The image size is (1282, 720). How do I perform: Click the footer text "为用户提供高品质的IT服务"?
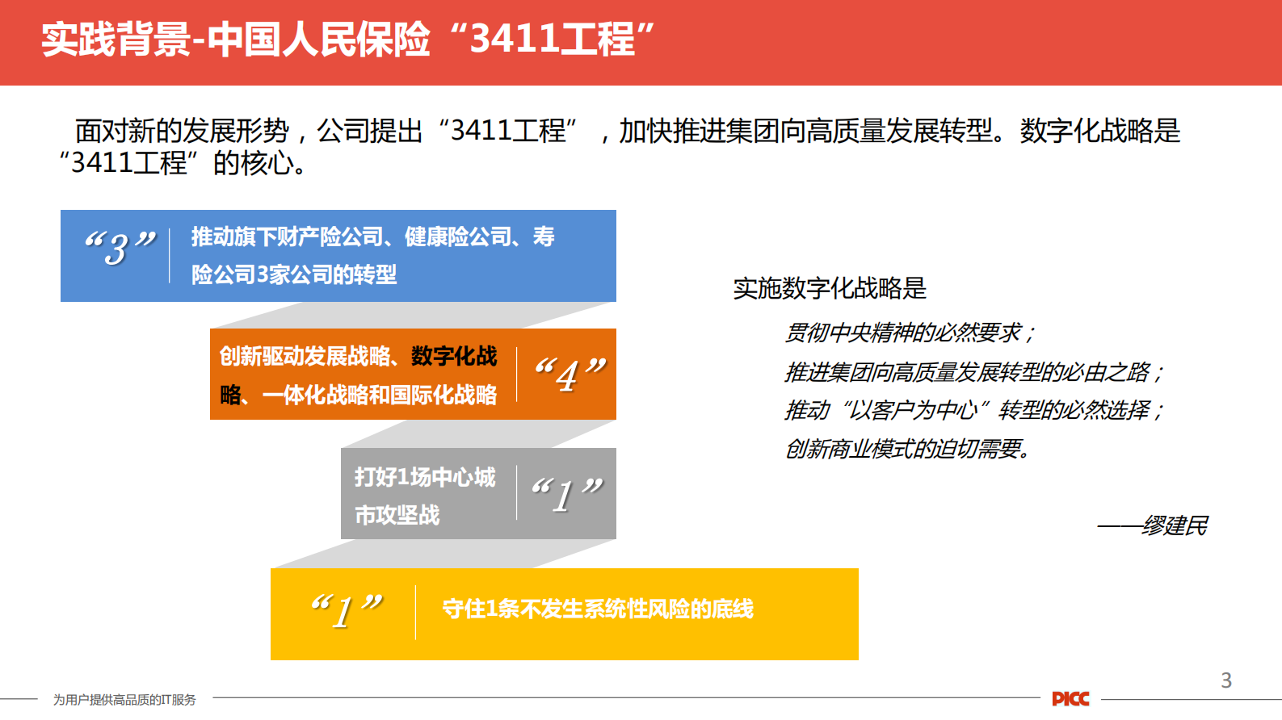coord(124,700)
